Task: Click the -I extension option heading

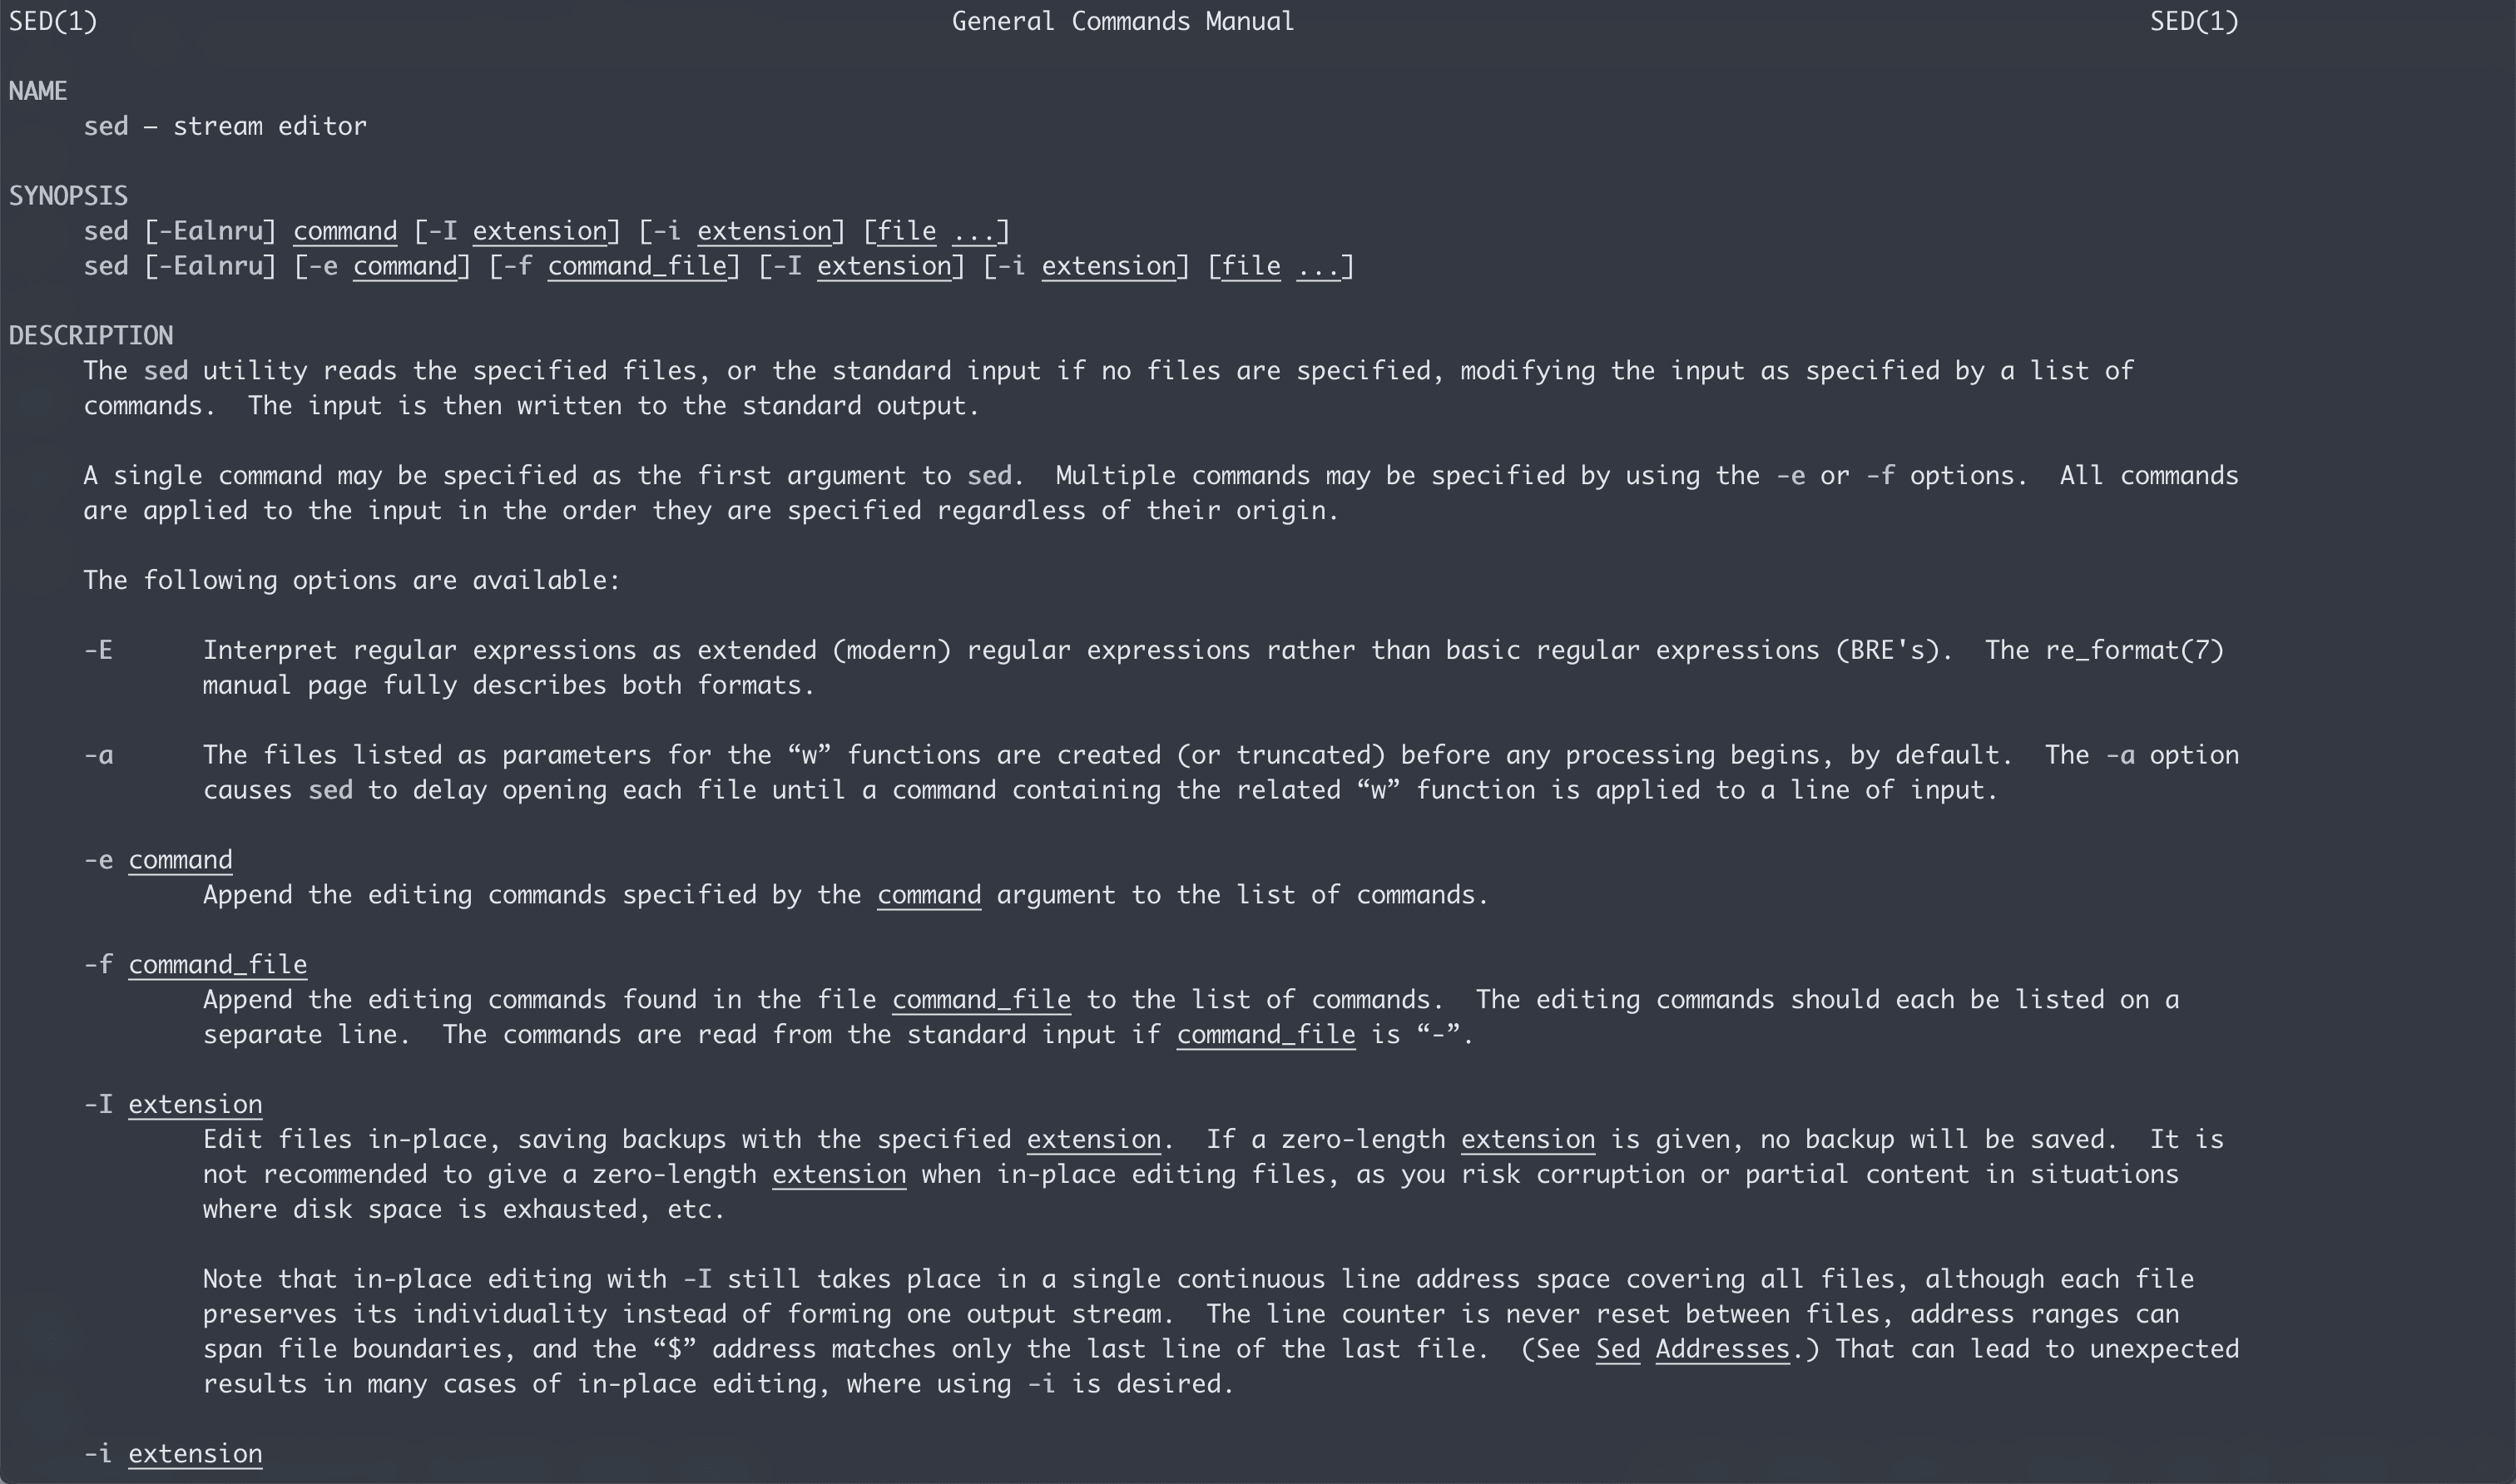Action: click(173, 1105)
